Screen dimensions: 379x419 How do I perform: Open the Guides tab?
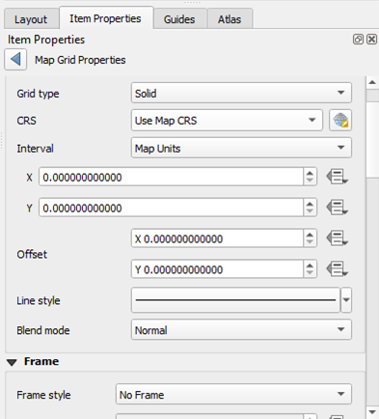tap(179, 19)
